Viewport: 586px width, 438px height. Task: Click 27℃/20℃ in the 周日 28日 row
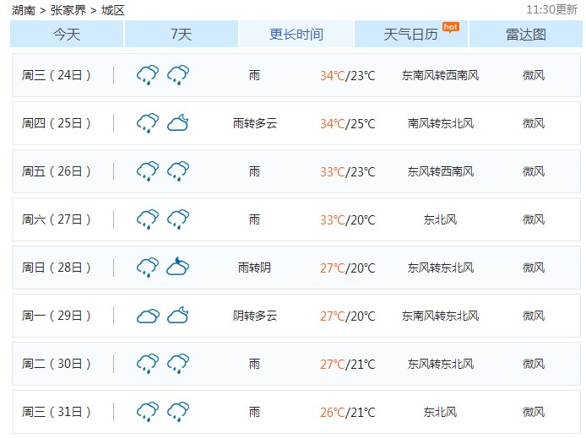pyautogui.click(x=348, y=268)
